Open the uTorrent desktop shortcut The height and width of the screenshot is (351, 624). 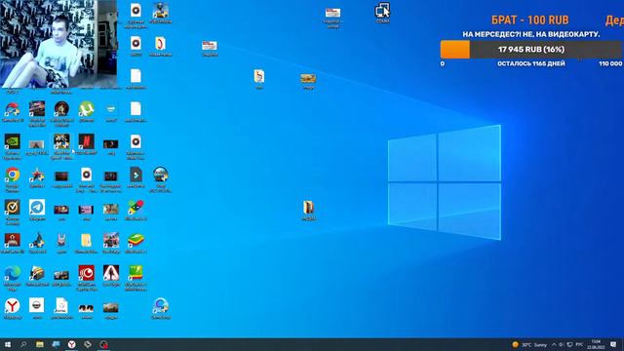[86, 108]
